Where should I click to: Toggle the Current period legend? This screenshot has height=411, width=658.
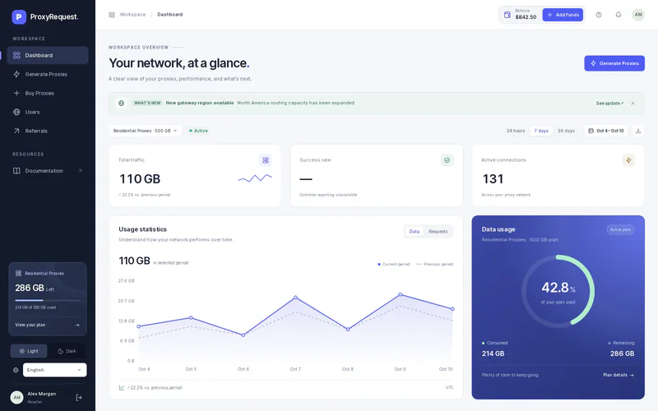tap(394, 264)
